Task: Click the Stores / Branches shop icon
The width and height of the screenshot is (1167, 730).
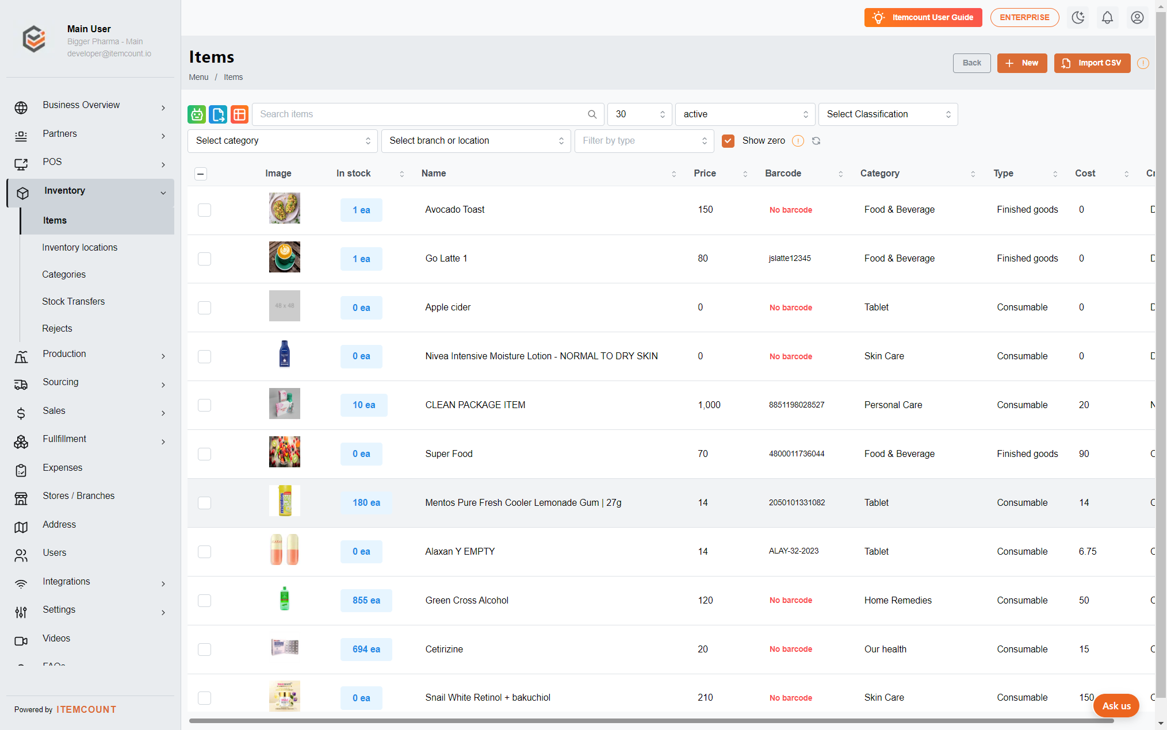Action: pos(21,499)
